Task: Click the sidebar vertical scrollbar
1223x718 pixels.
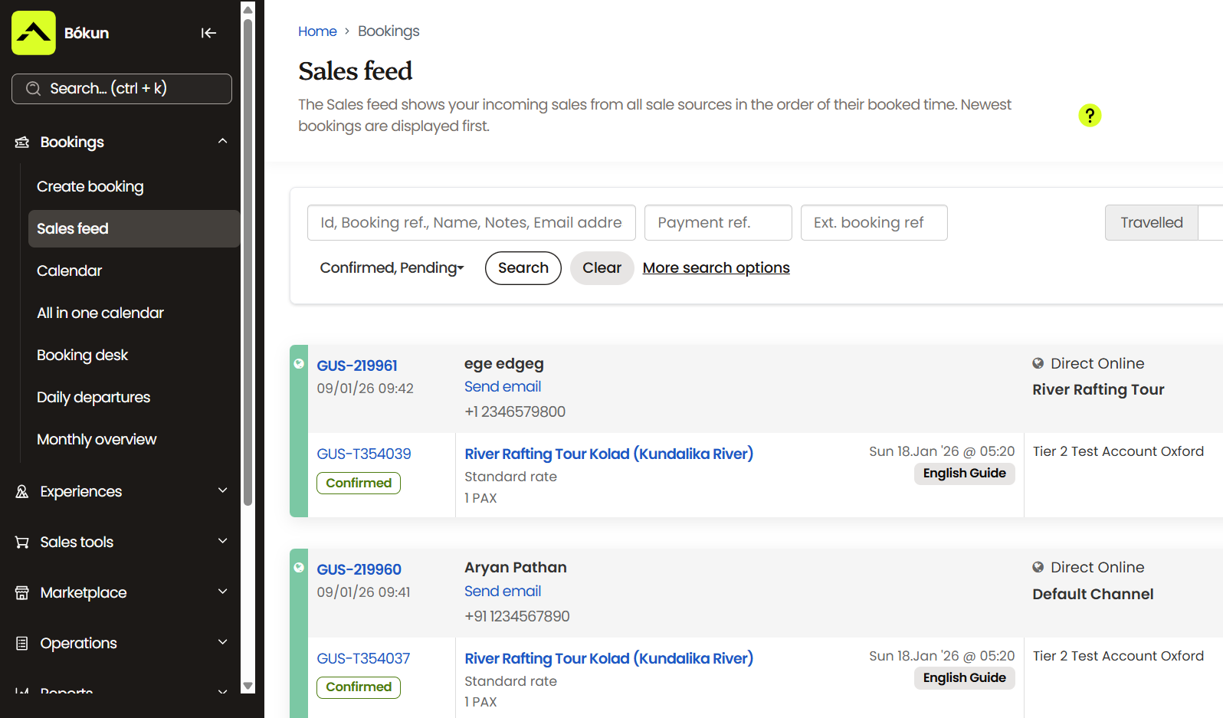Action: coord(248,261)
